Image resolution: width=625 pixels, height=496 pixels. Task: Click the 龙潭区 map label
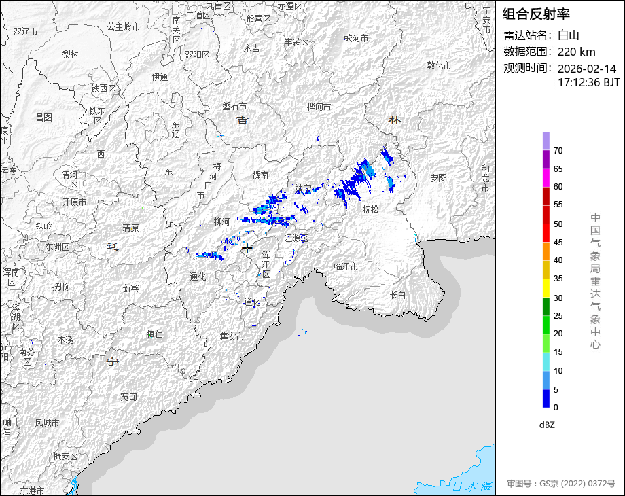point(289,6)
